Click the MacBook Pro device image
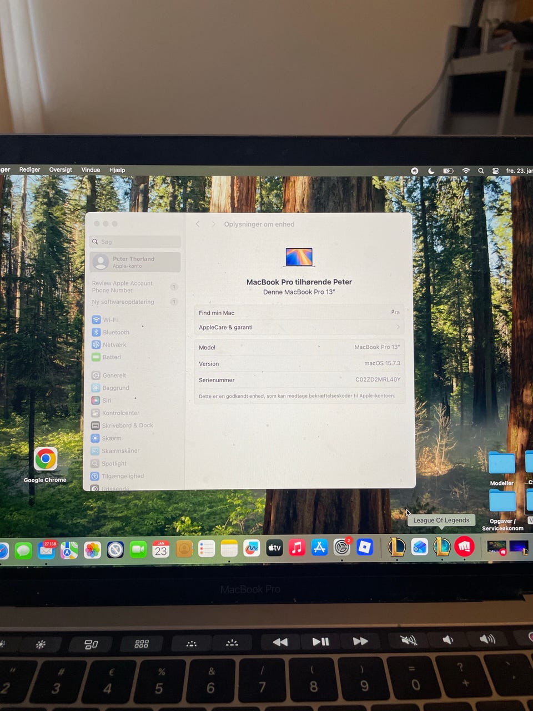Image resolution: width=533 pixels, height=711 pixels. tap(299, 257)
